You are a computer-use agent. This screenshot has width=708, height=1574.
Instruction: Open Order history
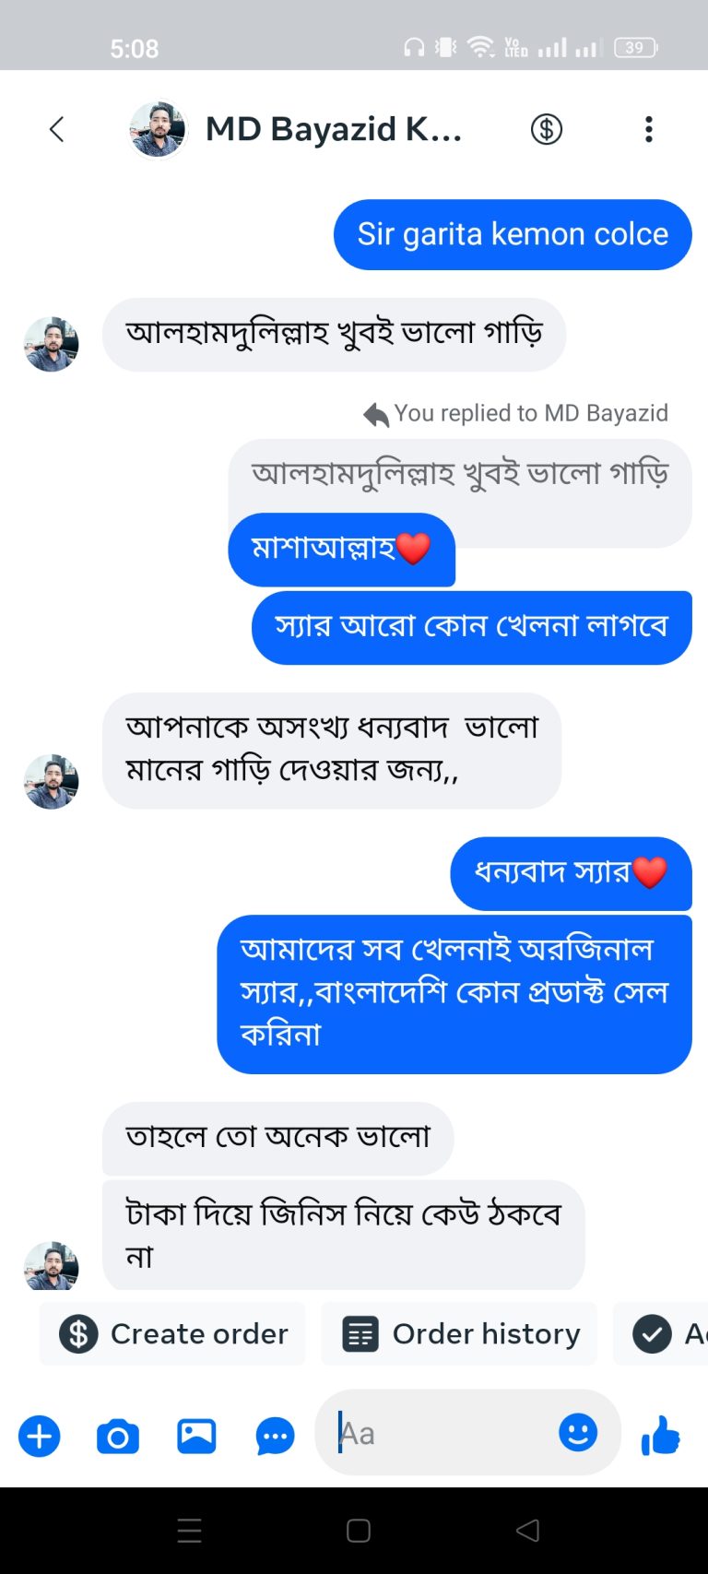[460, 1333]
